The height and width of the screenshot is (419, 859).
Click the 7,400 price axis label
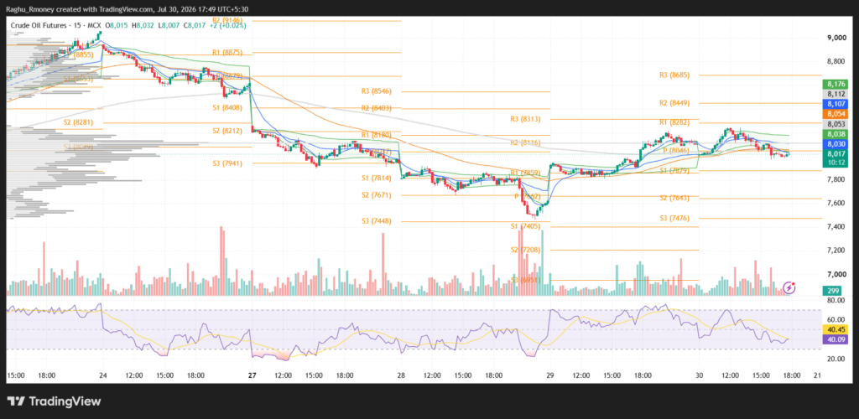click(836, 226)
